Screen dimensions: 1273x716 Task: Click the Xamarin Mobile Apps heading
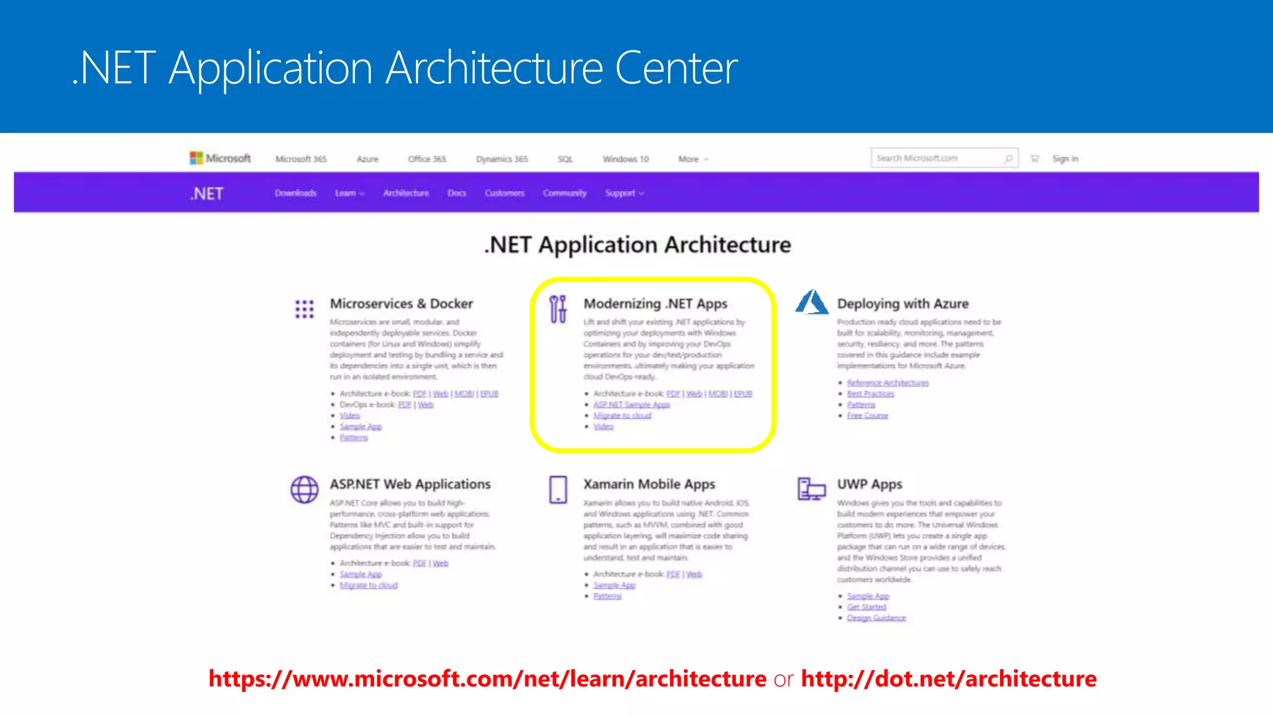pos(649,484)
